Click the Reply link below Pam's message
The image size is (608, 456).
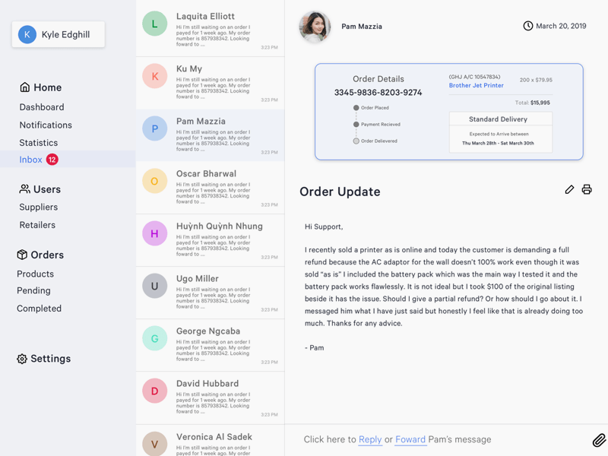(370, 439)
